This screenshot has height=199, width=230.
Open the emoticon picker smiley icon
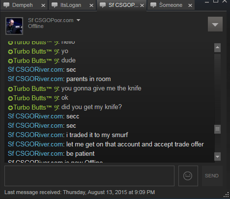tap(188, 176)
